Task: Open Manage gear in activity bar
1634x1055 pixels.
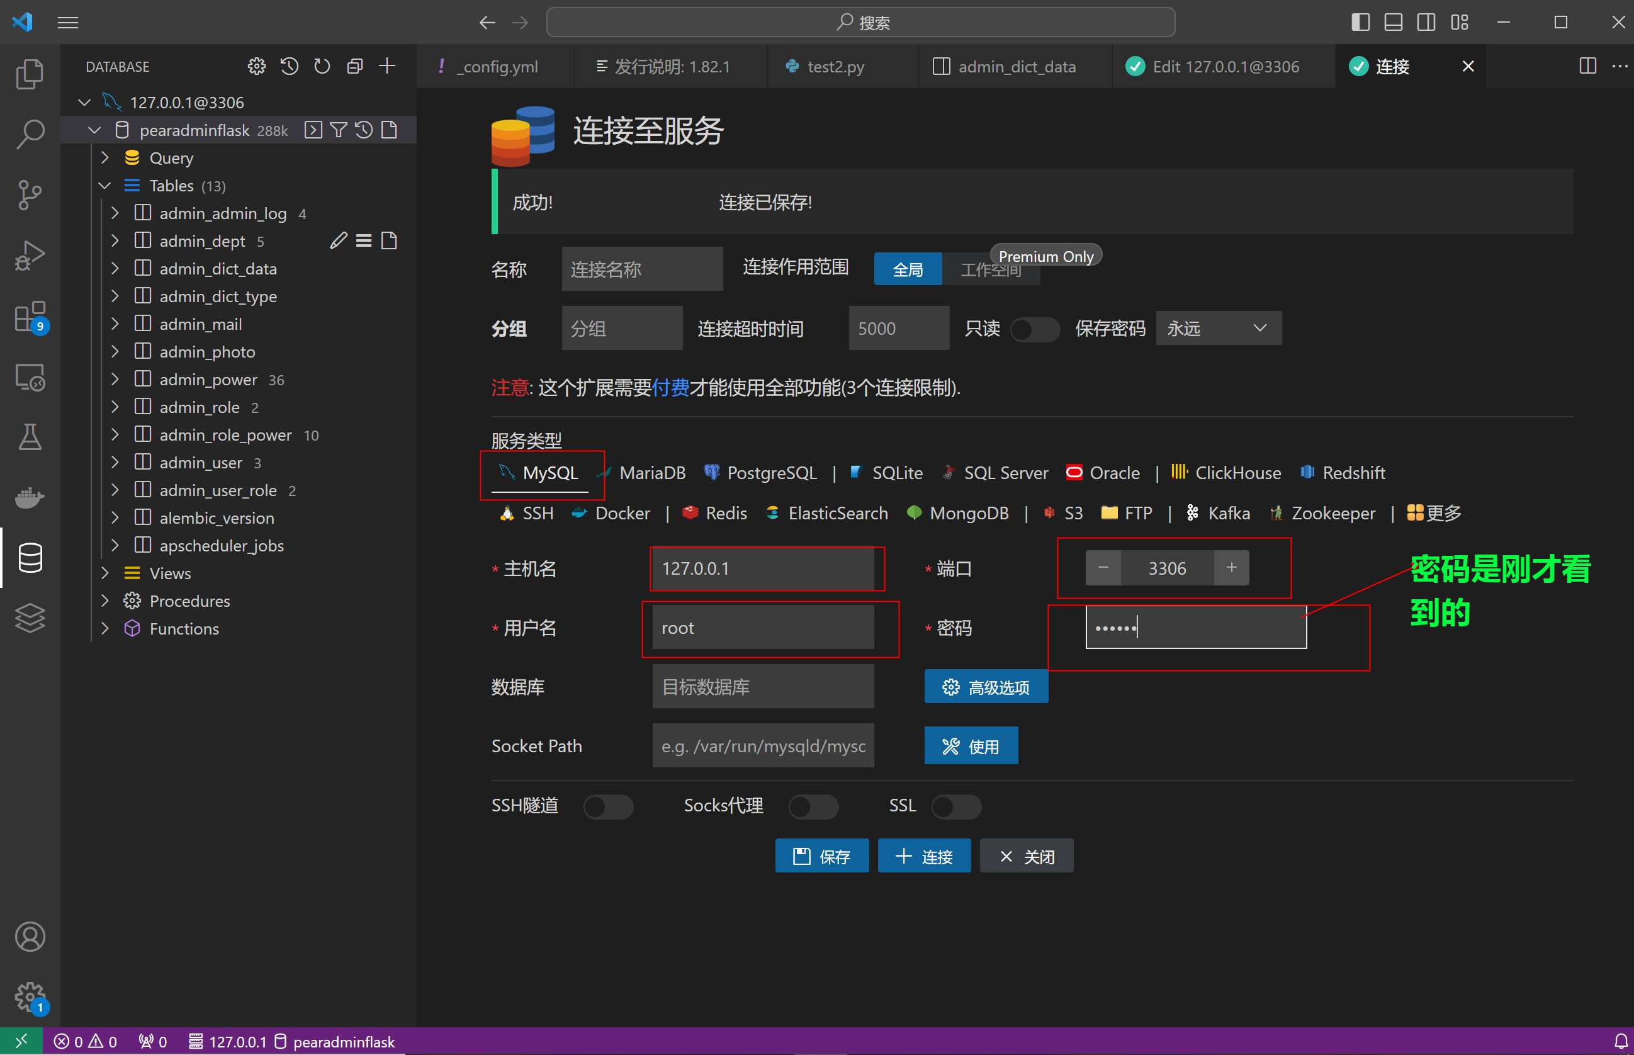Action: click(30, 998)
